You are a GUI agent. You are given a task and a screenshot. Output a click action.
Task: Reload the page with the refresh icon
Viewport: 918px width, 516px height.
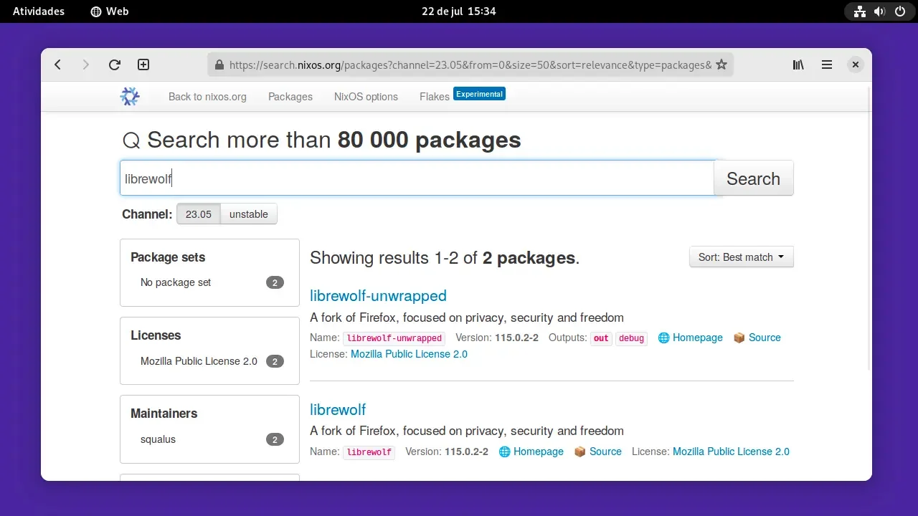tap(115, 64)
